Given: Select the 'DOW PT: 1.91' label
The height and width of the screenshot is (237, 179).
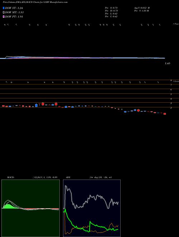Looking at the screenshot, I should pyautogui.click(x=14, y=17).
